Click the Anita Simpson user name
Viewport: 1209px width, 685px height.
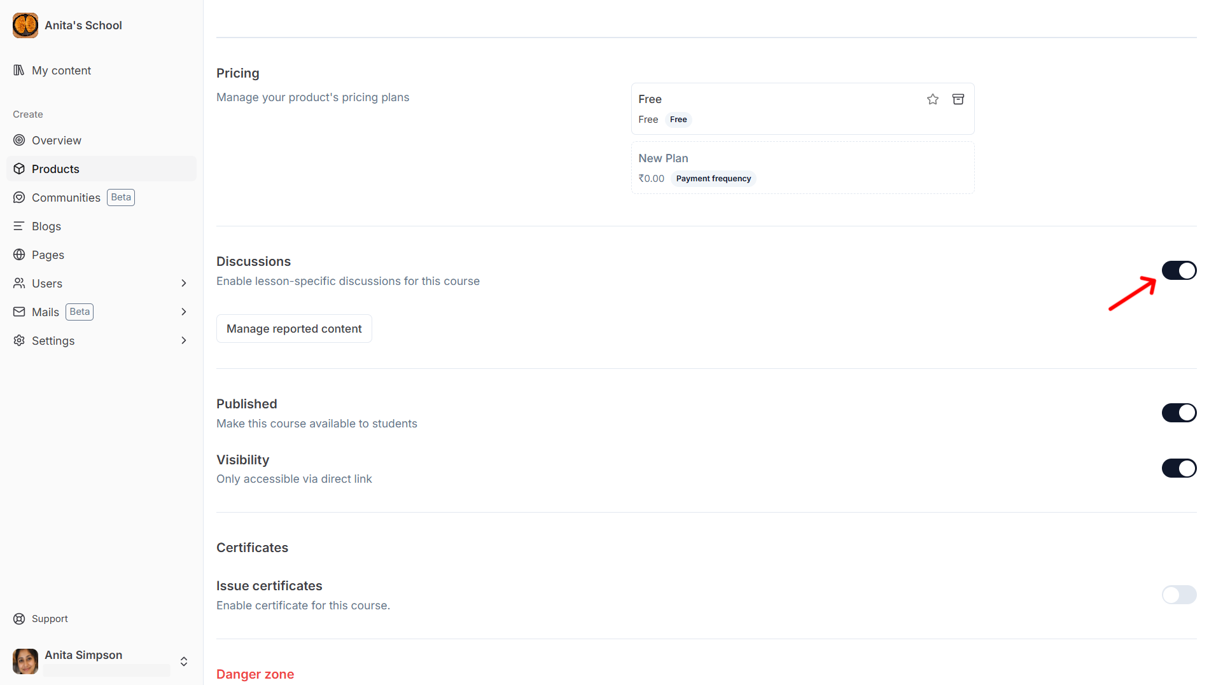(x=83, y=655)
